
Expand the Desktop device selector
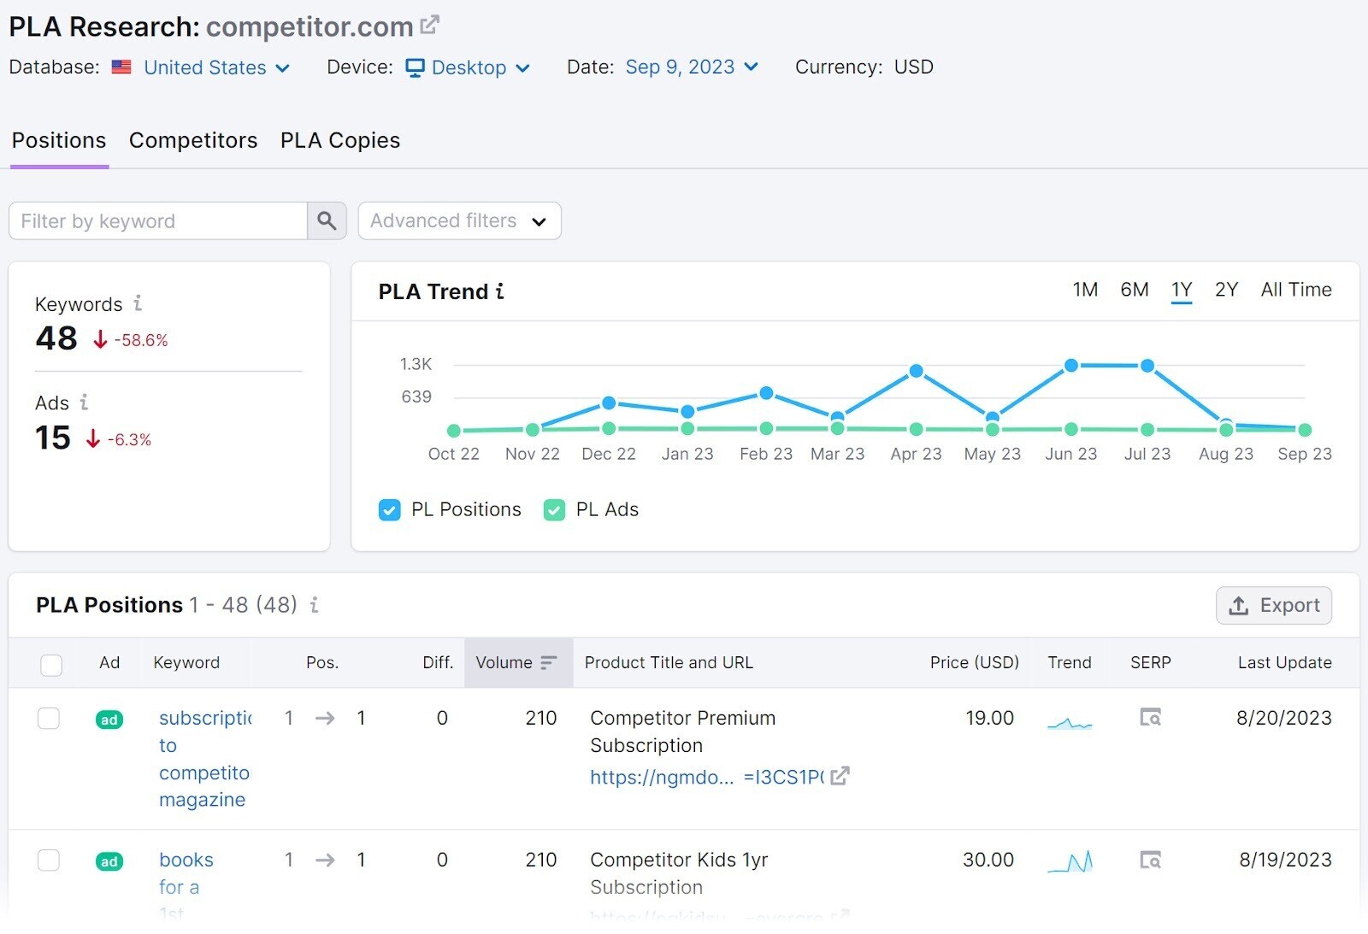click(468, 68)
